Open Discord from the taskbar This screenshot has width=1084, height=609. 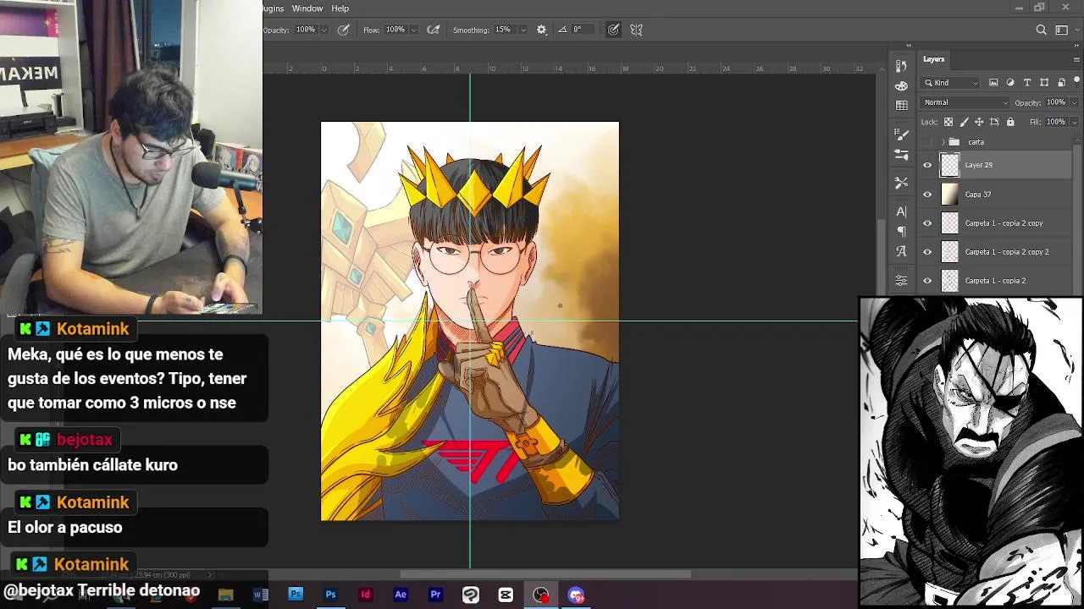point(576,595)
